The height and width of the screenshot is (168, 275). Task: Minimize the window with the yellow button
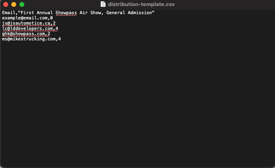(14, 4)
